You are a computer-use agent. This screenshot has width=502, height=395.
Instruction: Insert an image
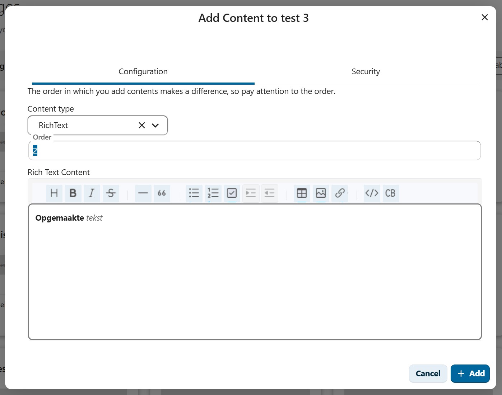point(321,193)
